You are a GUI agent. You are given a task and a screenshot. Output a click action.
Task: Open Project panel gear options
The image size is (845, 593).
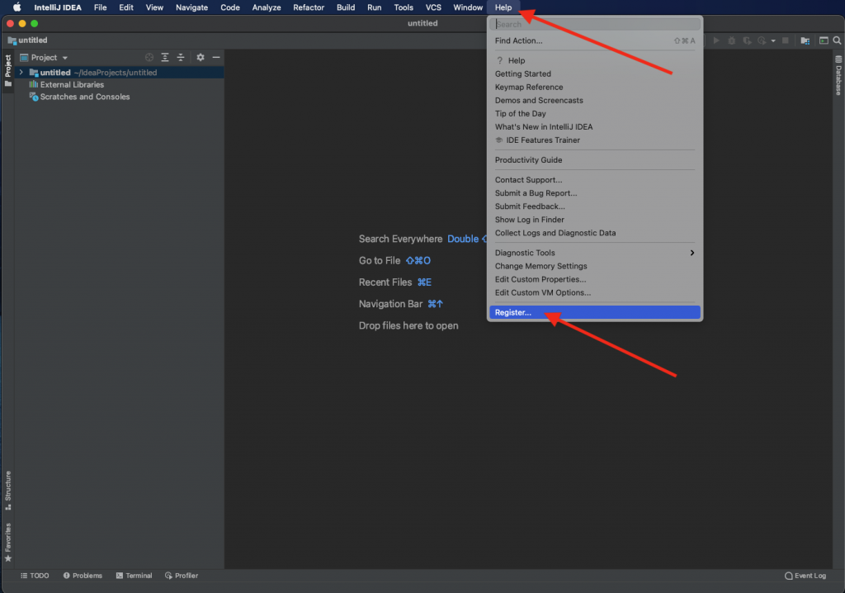tap(201, 57)
